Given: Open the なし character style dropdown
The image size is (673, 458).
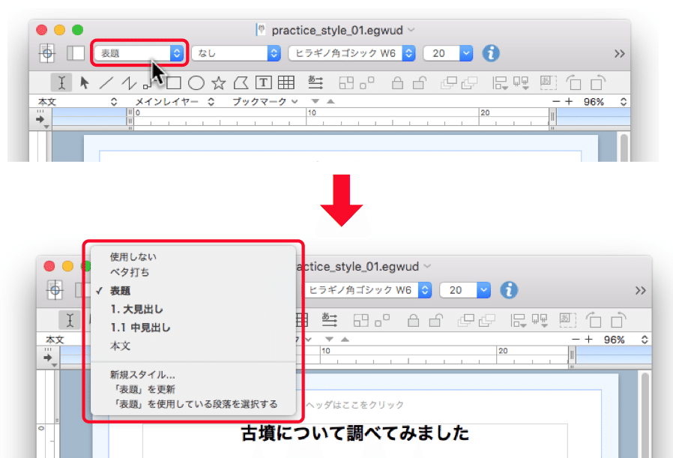Looking at the screenshot, I should tap(235, 53).
